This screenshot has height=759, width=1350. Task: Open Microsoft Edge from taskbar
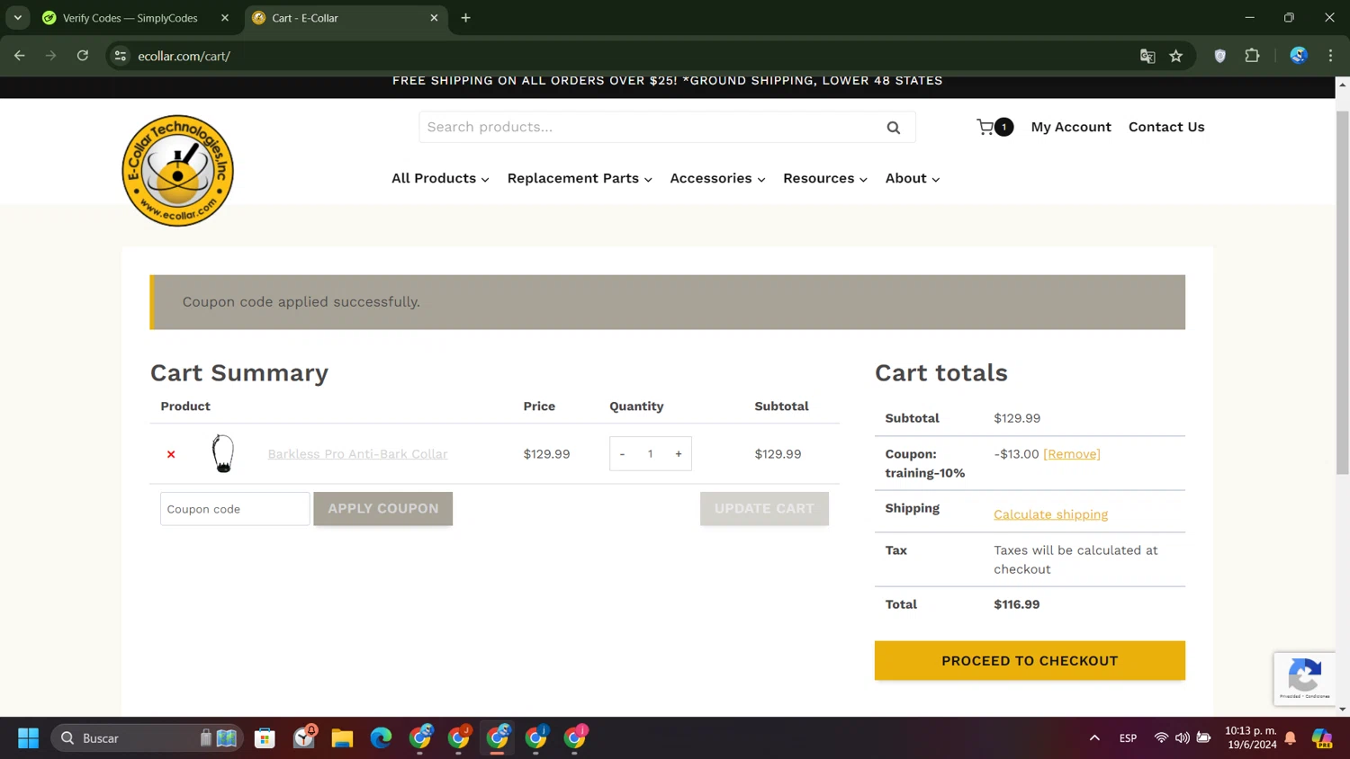[x=381, y=738]
